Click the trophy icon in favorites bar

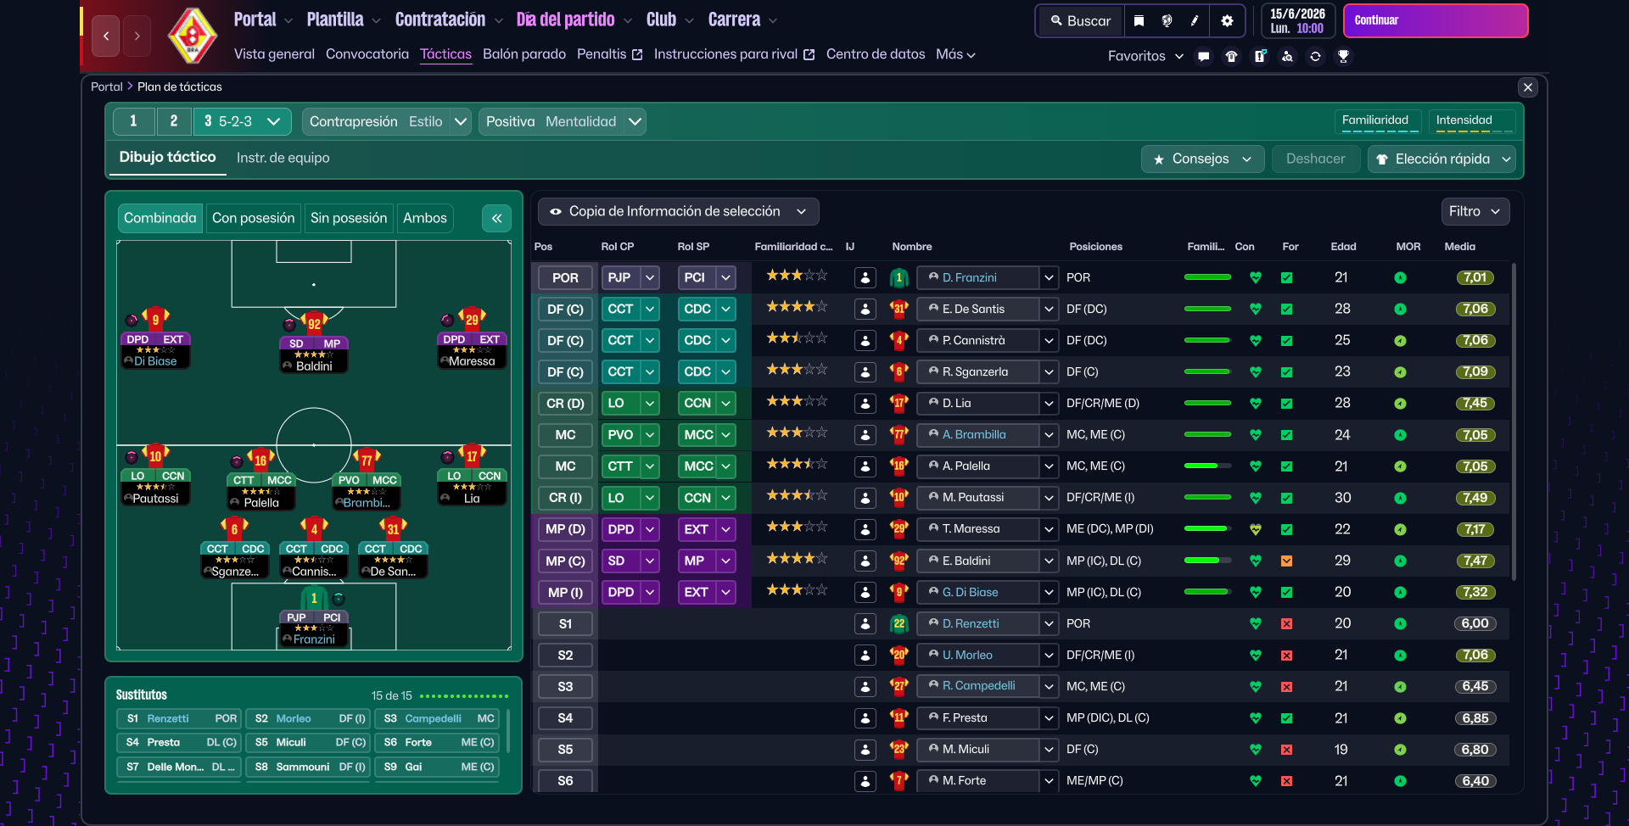click(x=1343, y=57)
